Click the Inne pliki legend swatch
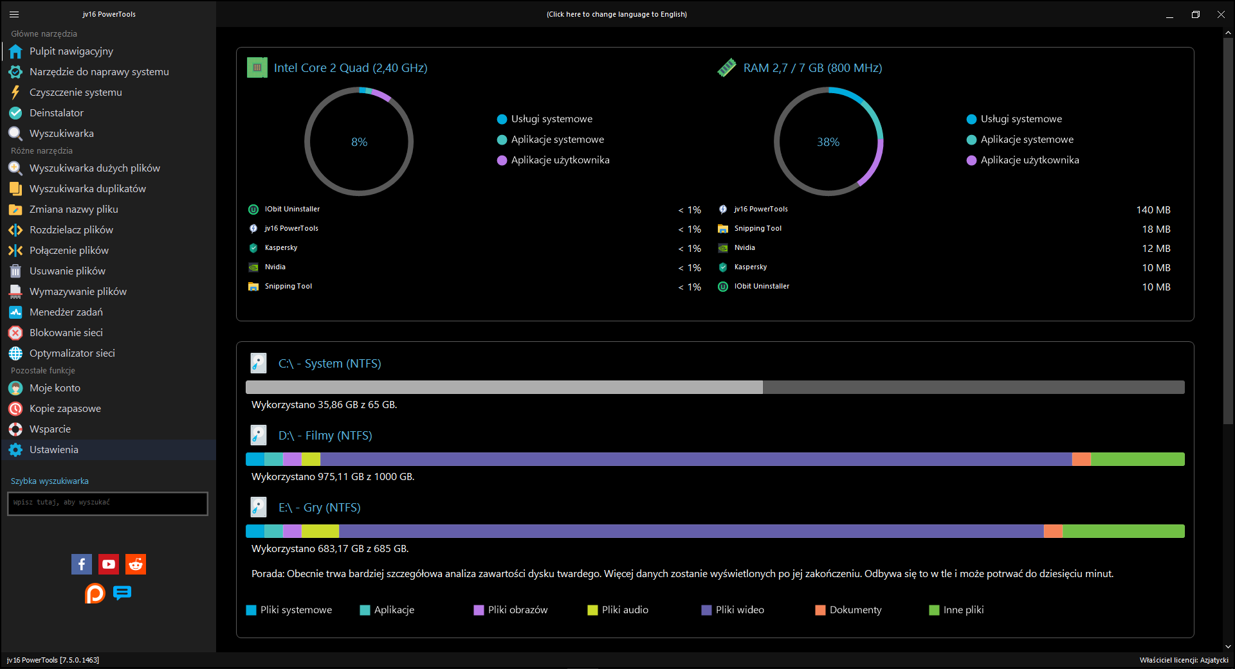The height and width of the screenshot is (669, 1235). point(934,611)
